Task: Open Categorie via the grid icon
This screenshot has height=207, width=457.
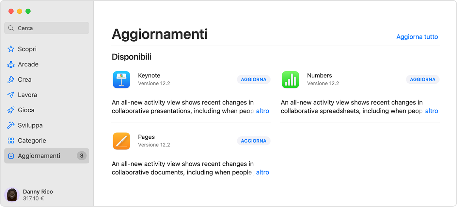Action: pyautogui.click(x=11, y=140)
